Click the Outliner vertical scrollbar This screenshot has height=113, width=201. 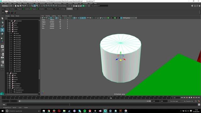(x=39, y=74)
